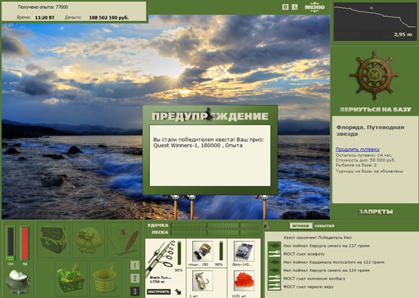Click the ВЕРНУТЬСЯ НА БАЗУ button
419x298 pixels.
(375, 110)
